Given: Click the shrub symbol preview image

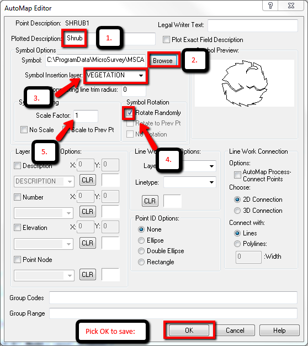Looking at the screenshot, I should pyautogui.click(x=245, y=83).
